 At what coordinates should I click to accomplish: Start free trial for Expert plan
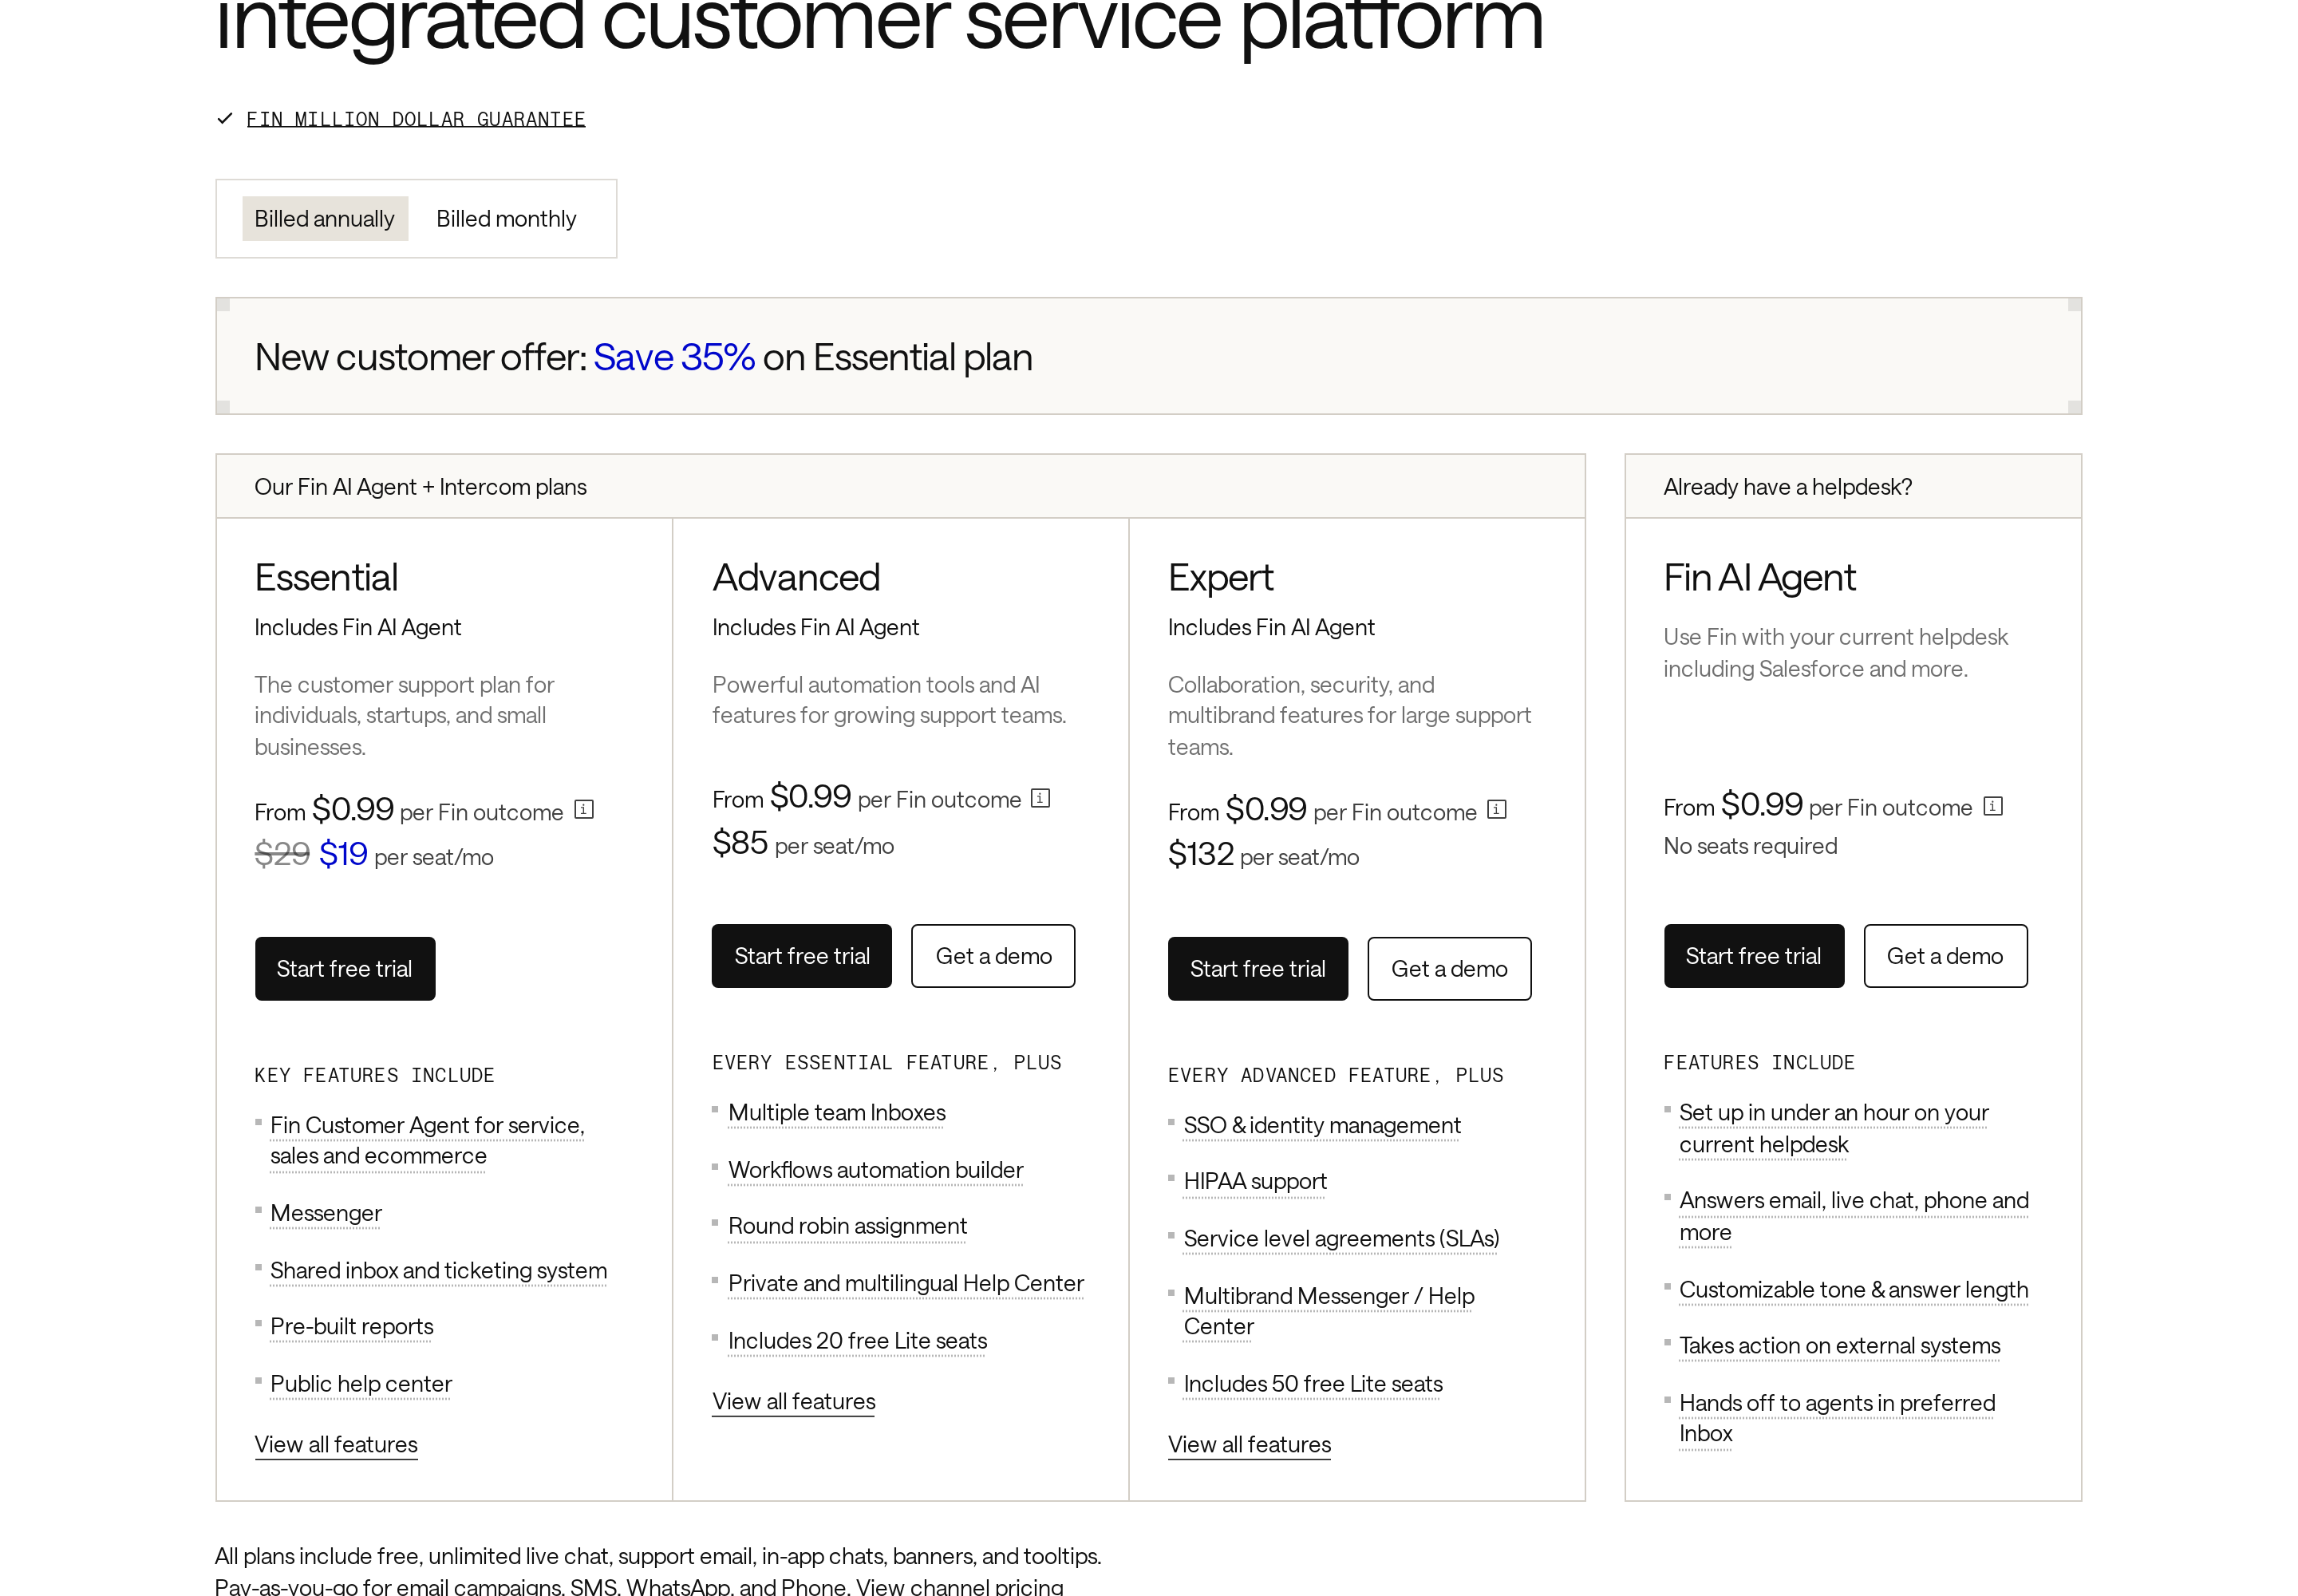pyautogui.click(x=1258, y=968)
